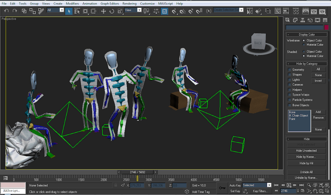Screen dimensions: 331x195
Task: Open the Animation menu
Action: coord(90,4)
